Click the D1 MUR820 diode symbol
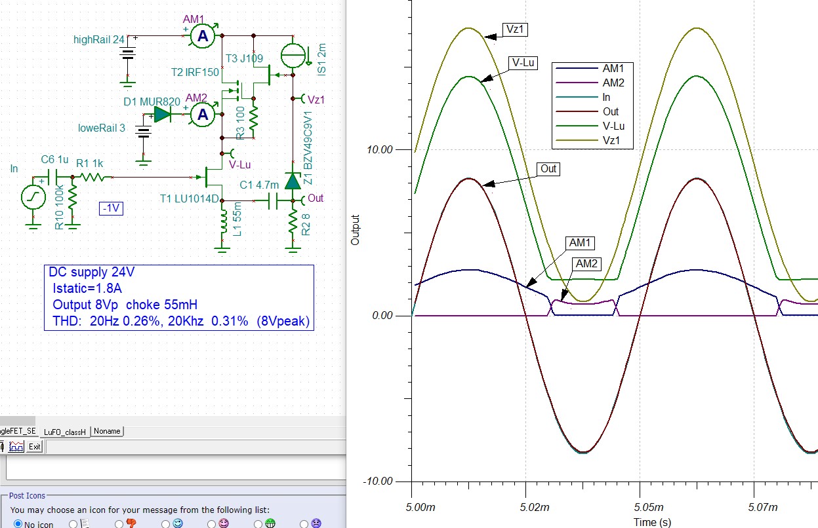The width and height of the screenshot is (818, 528). pyautogui.click(x=162, y=116)
